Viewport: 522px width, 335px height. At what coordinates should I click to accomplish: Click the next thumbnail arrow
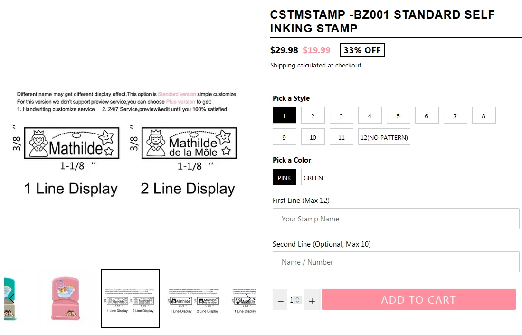click(247, 298)
